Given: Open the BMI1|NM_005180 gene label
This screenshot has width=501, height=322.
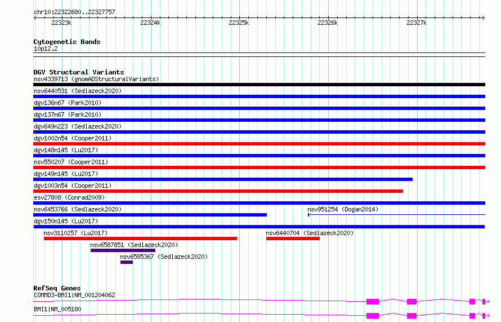Looking at the screenshot, I should [57, 309].
